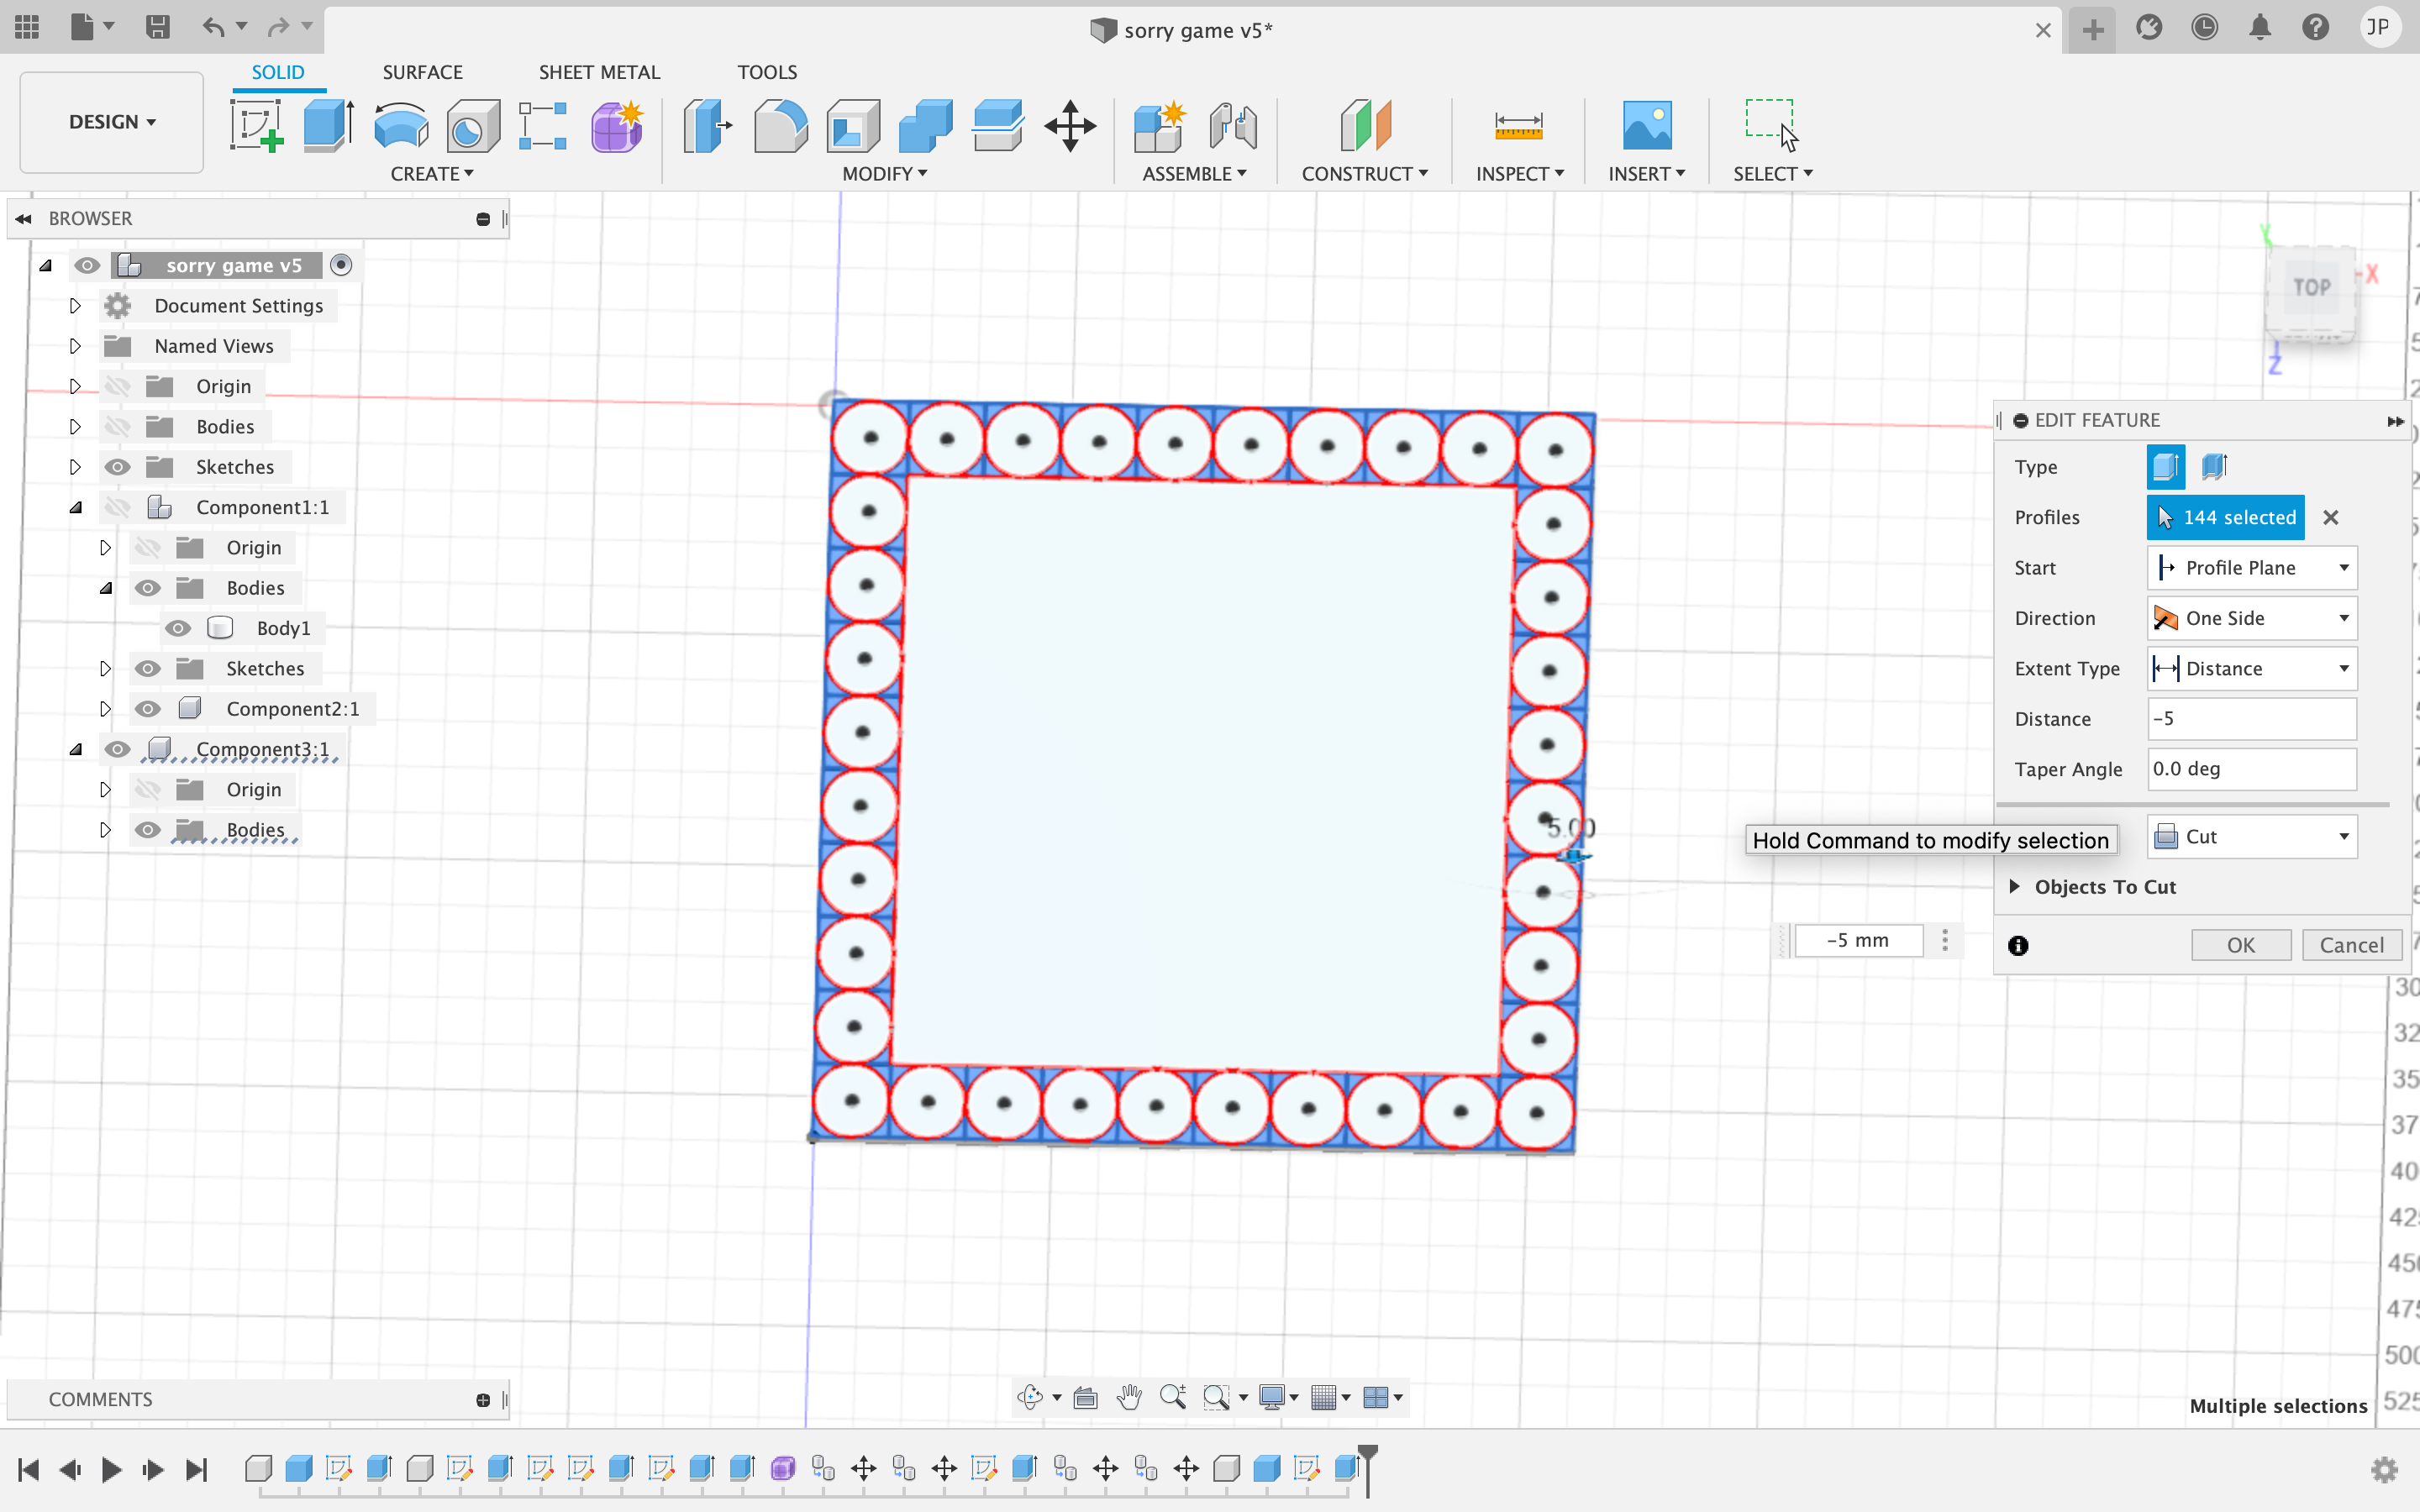Toggle visibility of Component3:1
Viewport: 2420px width, 1512px height.
point(117,749)
